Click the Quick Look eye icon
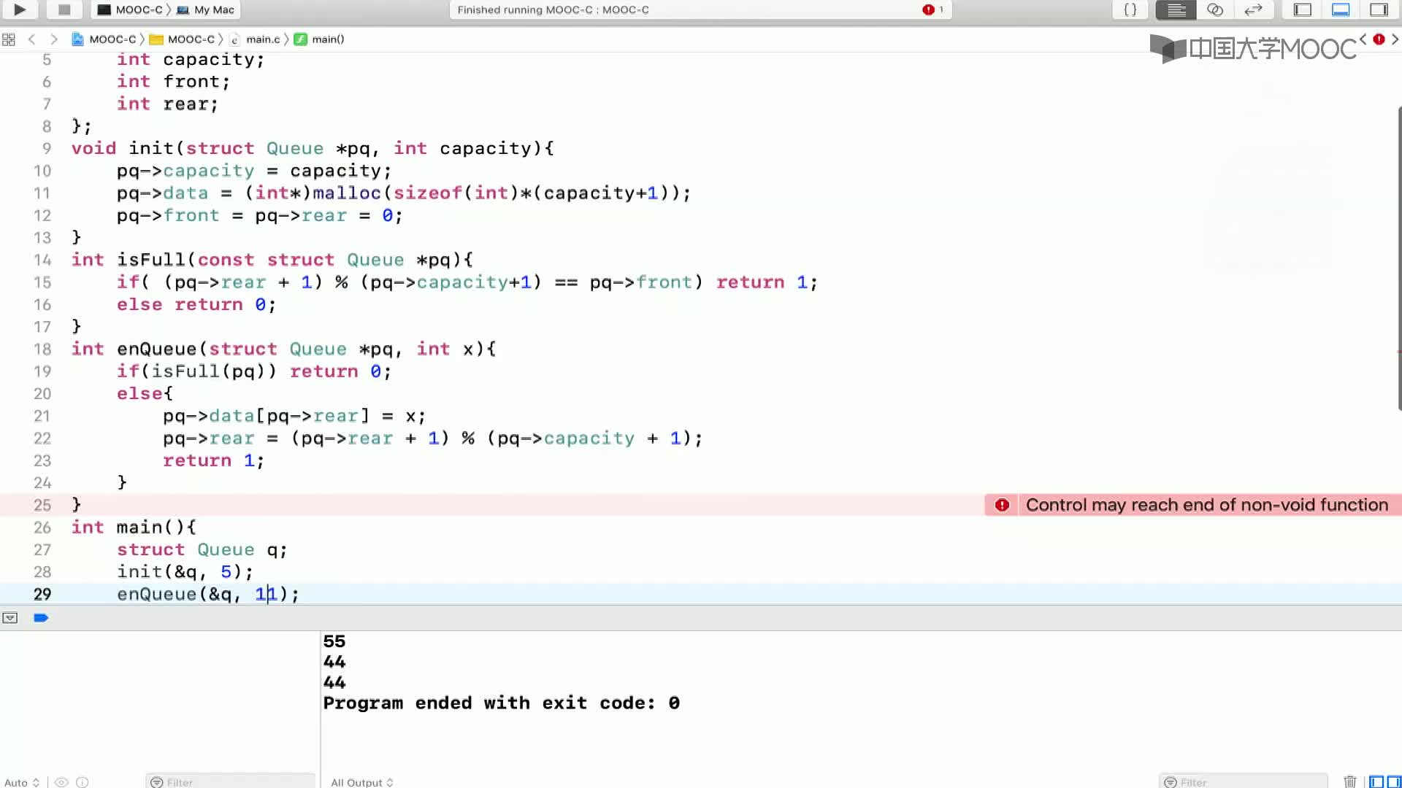Image resolution: width=1402 pixels, height=788 pixels. 62,782
